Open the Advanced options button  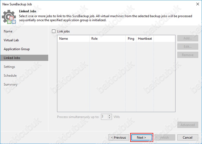point(188,125)
